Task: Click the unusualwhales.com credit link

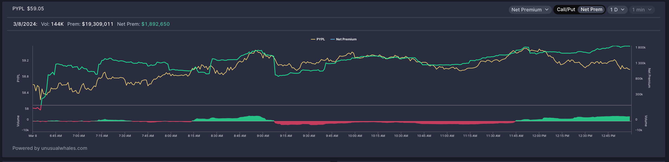Action: 64,148
